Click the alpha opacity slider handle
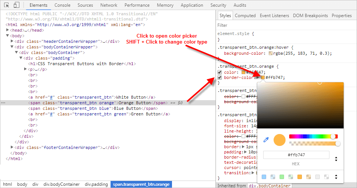 click(338, 144)
